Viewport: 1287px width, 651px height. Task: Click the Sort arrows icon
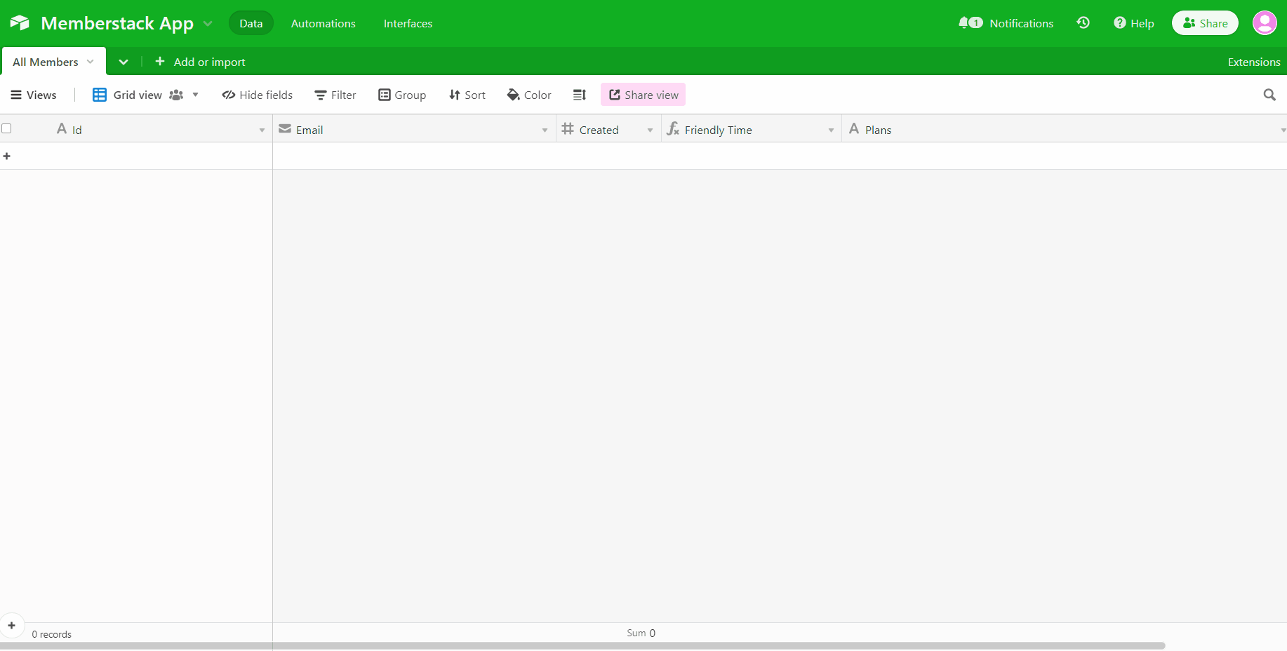click(x=455, y=95)
